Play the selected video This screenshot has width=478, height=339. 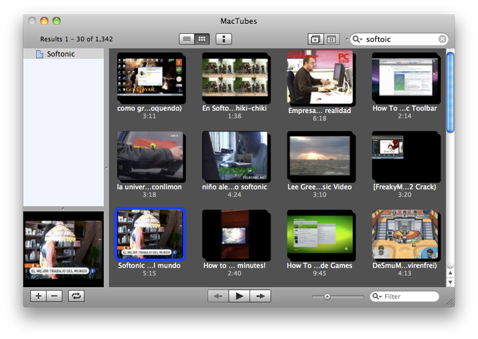tap(239, 295)
